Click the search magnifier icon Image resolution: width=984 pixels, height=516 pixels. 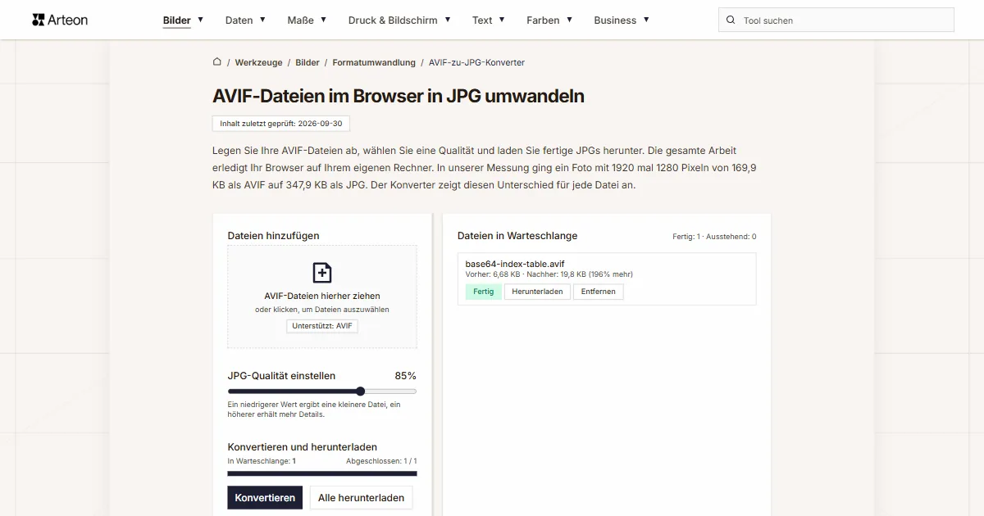[731, 20]
